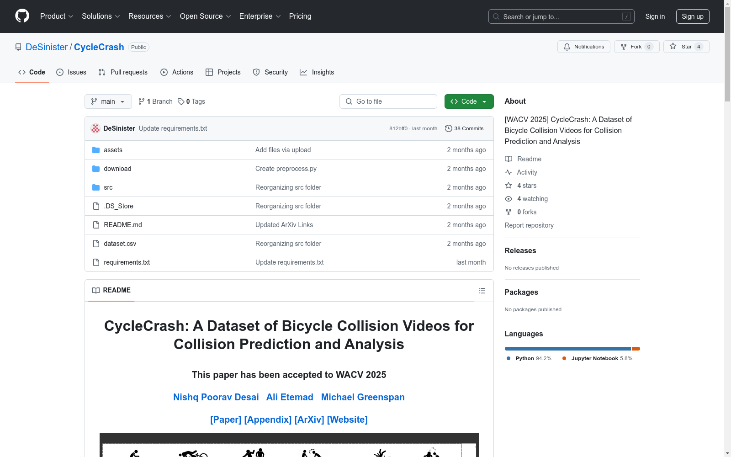Screen dimensions: 731x457
Task: View the 38 Commits history
Action: [x=464, y=128]
